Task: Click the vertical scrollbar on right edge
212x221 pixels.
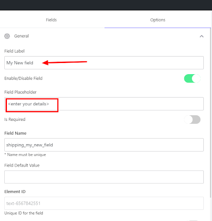Action: (x=211, y=113)
